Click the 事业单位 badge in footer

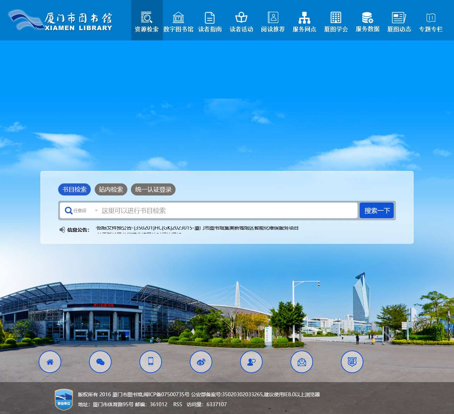tap(64, 399)
